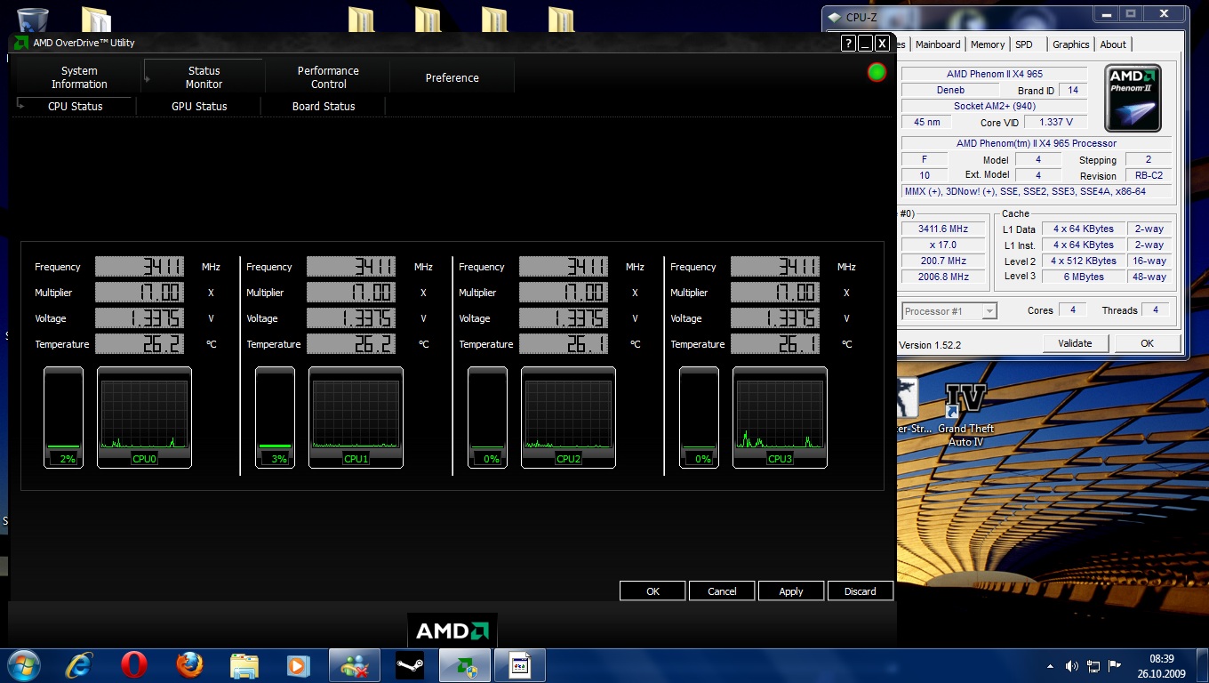The image size is (1209, 683).
Task: Open the Performance Control tab
Action: click(328, 77)
